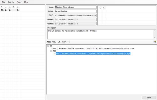Collapse the root OR node

click(48, 46)
